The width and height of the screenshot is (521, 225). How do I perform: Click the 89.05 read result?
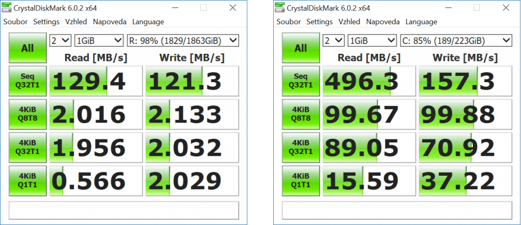coord(369,147)
